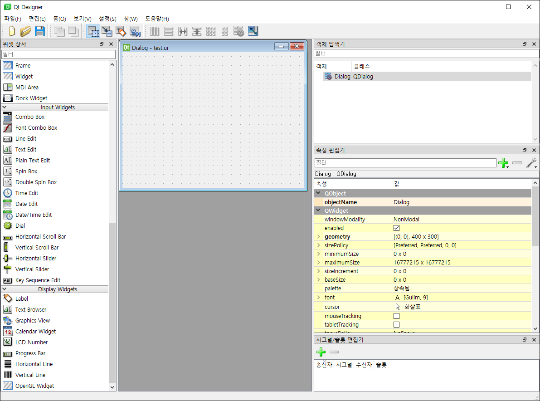Click the Break Layout toolbar icon

238,31
